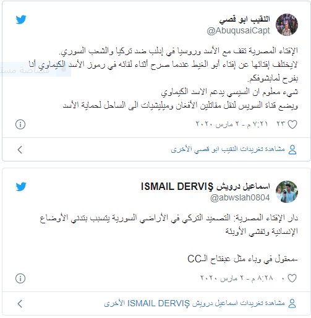The height and width of the screenshot is (318, 311).
Task: Click the @AbuqusaiCapt handle link
Action: tap(238, 31)
